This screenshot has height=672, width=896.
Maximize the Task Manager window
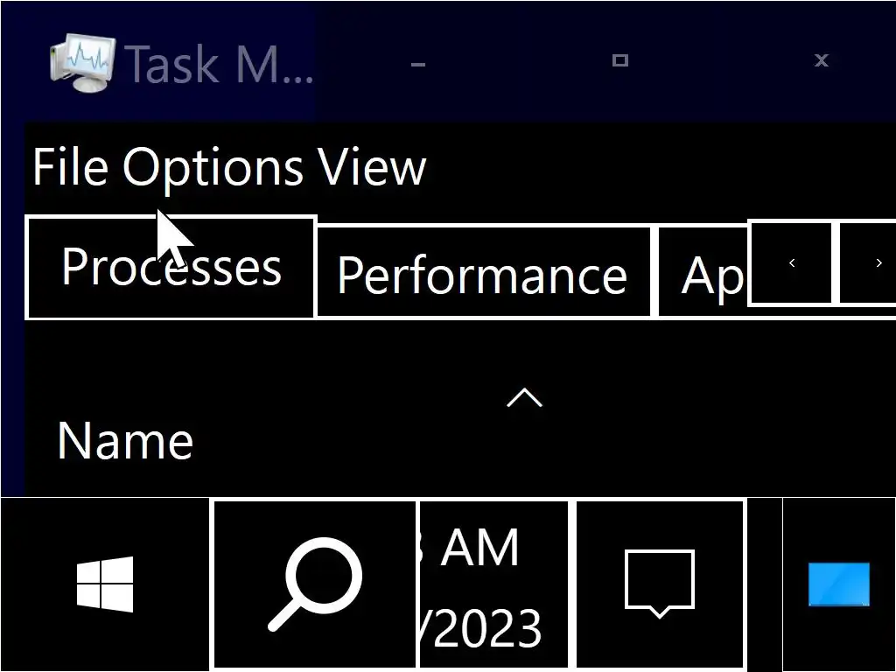[x=620, y=60]
